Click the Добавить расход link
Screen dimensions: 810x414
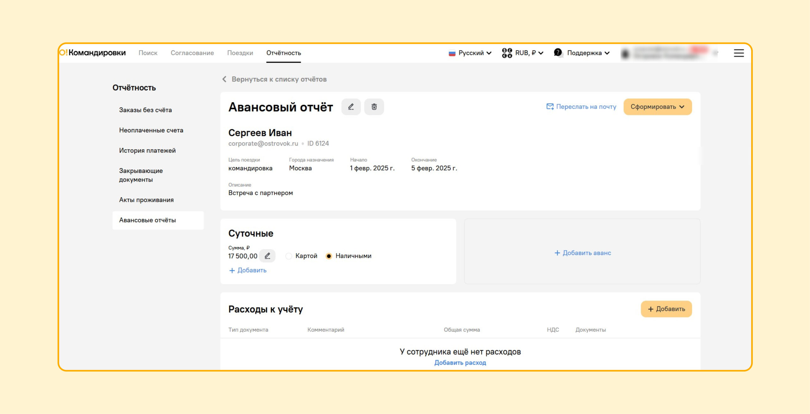pyautogui.click(x=460, y=363)
